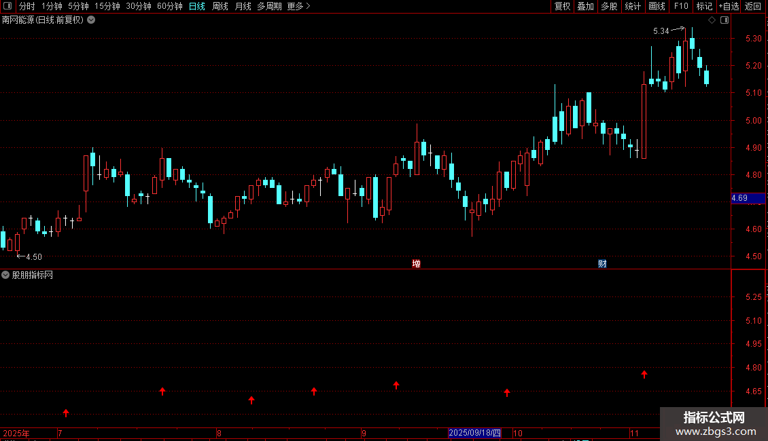
Task: Click the 2025年 label on time axis
Action: (x=16, y=433)
